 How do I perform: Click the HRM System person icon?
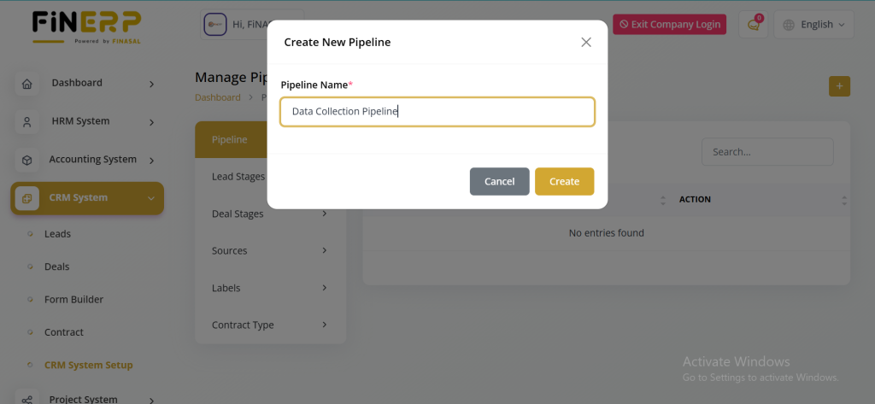coord(26,122)
